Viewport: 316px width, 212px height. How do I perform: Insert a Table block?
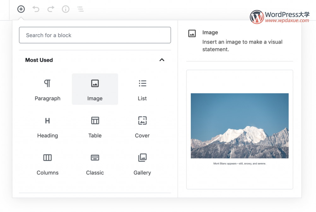point(95,127)
